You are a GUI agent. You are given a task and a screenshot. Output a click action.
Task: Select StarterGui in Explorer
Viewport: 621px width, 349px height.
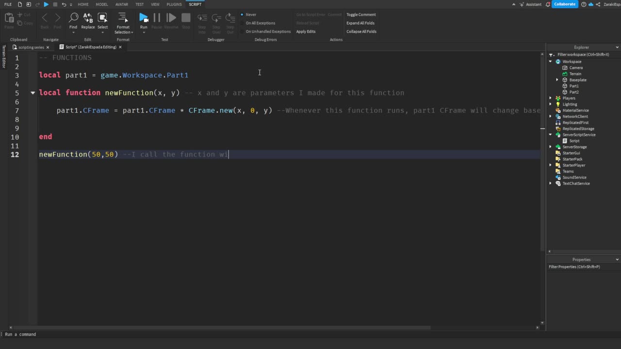(571, 153)
